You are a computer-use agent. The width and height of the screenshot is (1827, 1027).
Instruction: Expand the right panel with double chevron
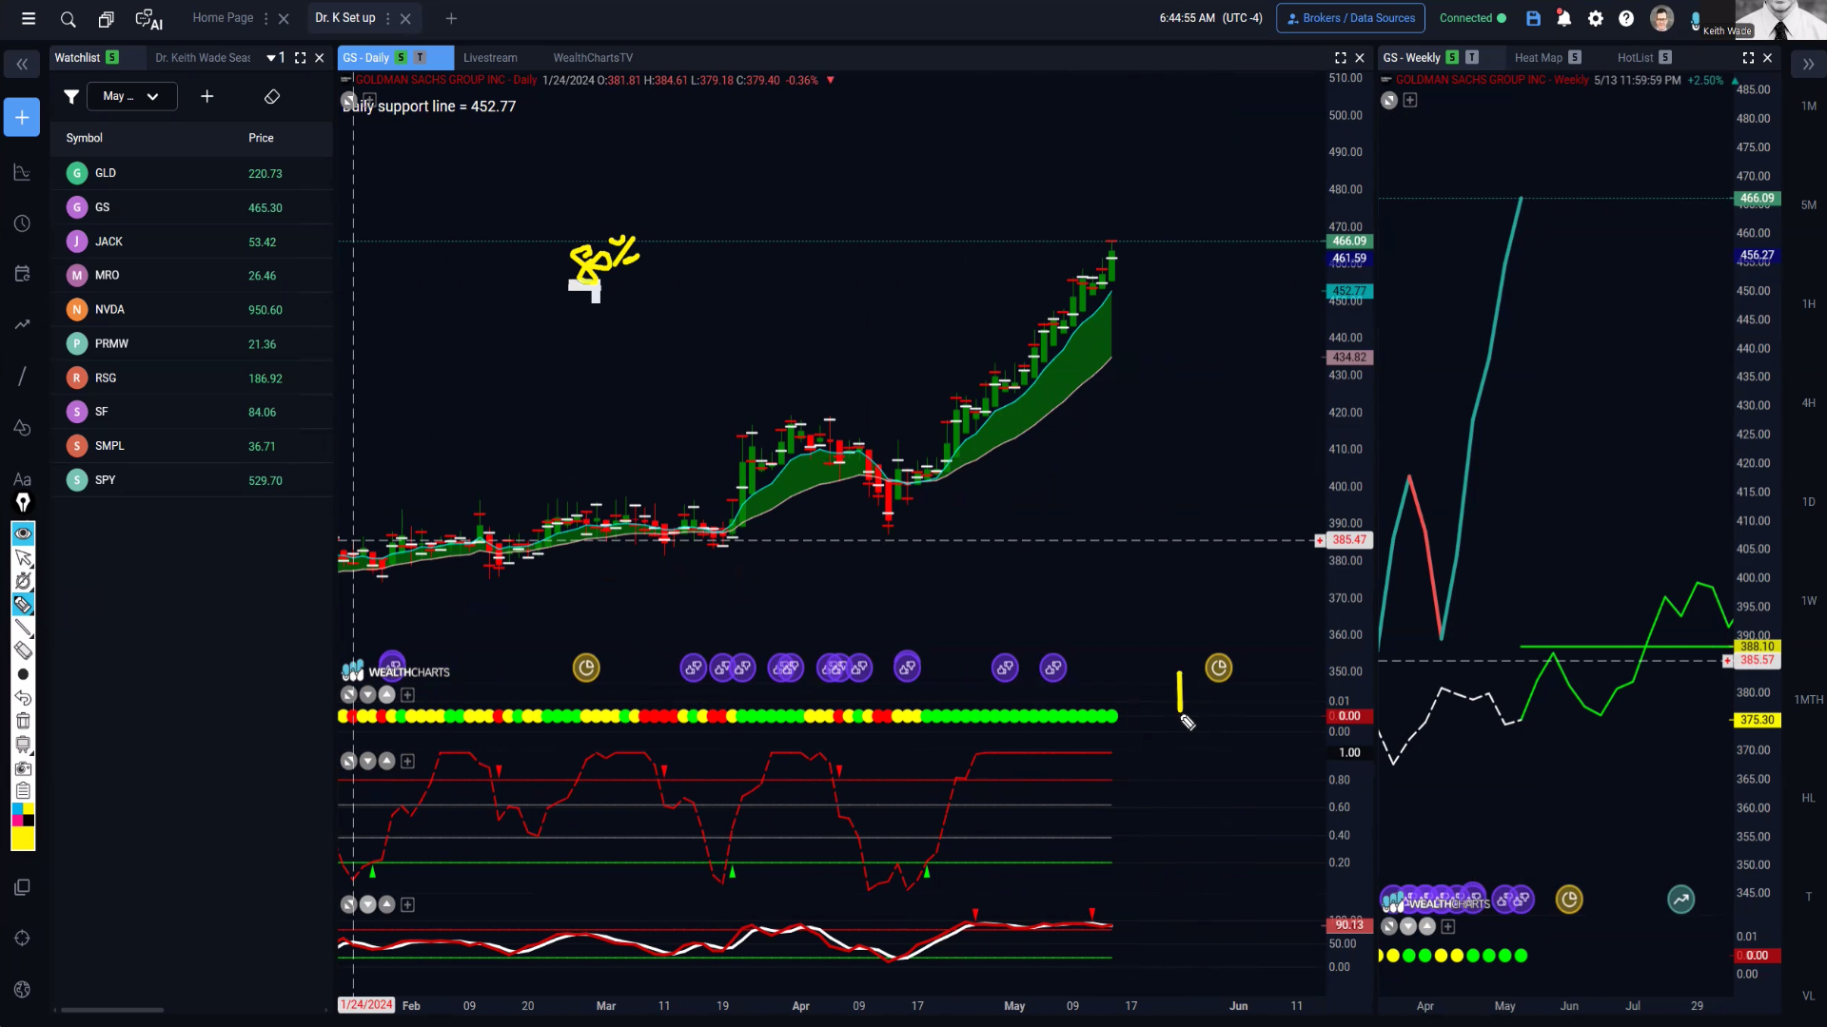(1808, 65)
